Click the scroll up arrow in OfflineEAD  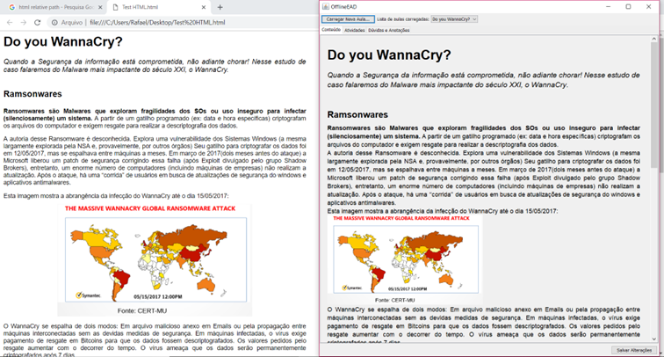coord(657,40)
